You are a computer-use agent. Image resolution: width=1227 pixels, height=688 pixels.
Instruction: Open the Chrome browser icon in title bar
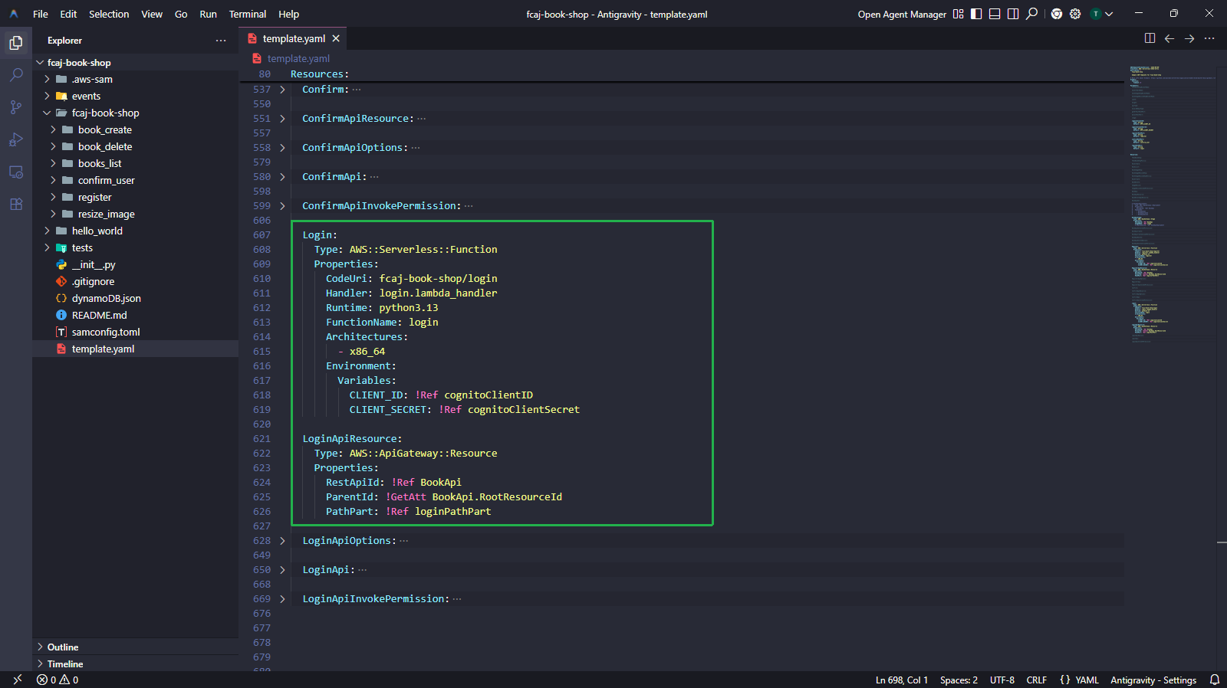pyautogui.click(x=1057, y=14)
